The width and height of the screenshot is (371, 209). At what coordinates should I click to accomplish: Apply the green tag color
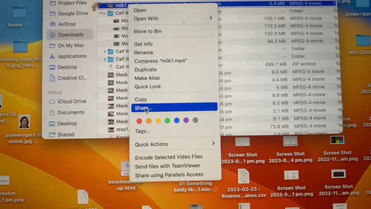[x=168, y=121]
